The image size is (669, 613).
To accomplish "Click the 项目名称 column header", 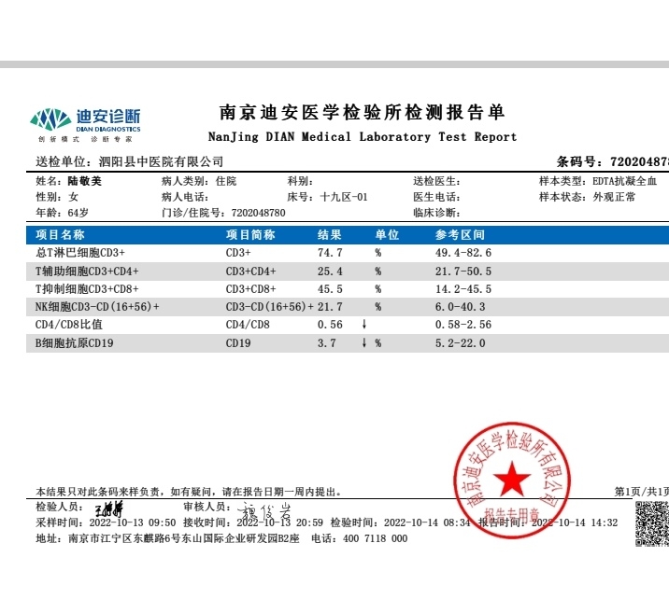I will tap(60, 235).
